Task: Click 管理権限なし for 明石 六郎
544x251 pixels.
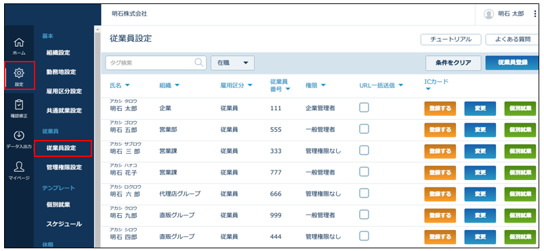Action: (323, 193)
